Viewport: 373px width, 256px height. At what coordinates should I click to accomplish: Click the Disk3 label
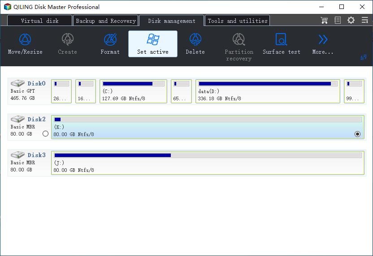click(x=36, y=155)
